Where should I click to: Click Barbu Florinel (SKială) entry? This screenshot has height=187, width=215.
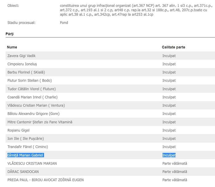[26, 72]
